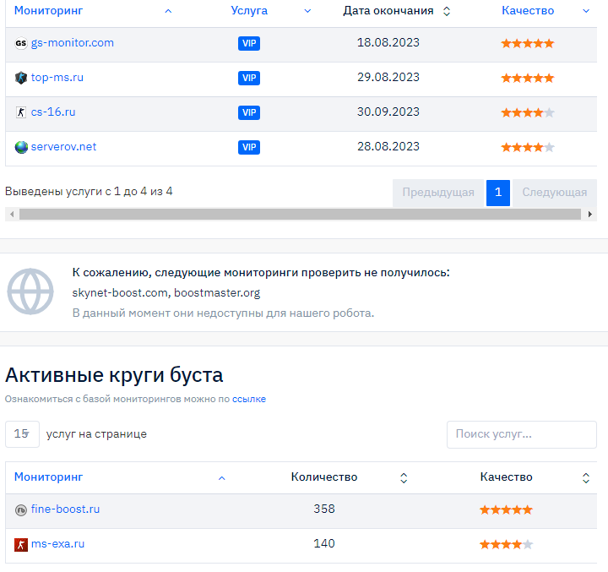Sort the boost table by Качество column
Image resolution: width=608 pixels, height=572 pixels.
click(x=506, y=477)
